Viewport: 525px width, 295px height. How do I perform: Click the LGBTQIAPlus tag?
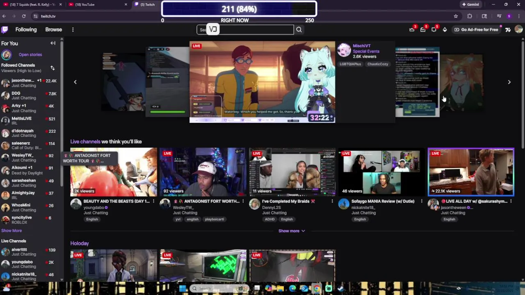point(350,64)
